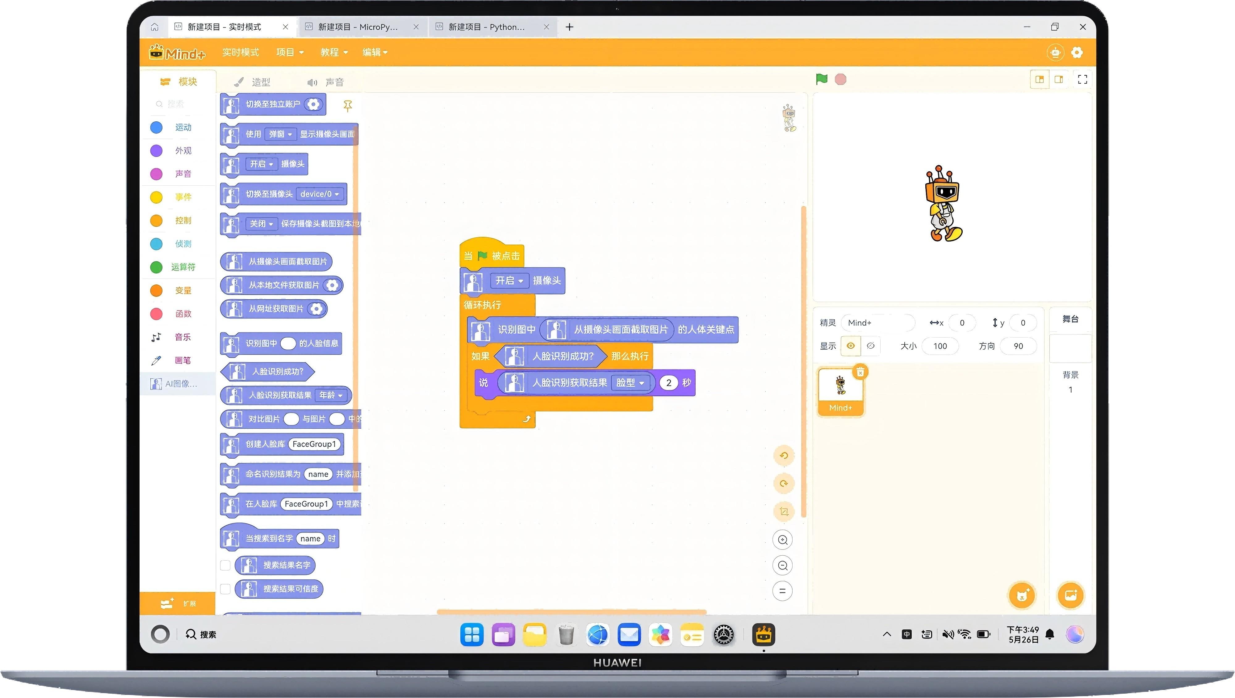This screenshot has width=1235, height=698.
Task: Stop the program with red stop button
Action: (x=840, y=79)
